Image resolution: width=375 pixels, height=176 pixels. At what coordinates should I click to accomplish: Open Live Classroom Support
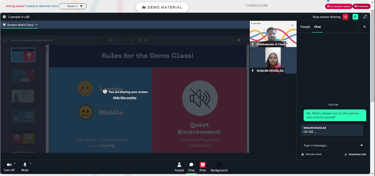[338, 6]
